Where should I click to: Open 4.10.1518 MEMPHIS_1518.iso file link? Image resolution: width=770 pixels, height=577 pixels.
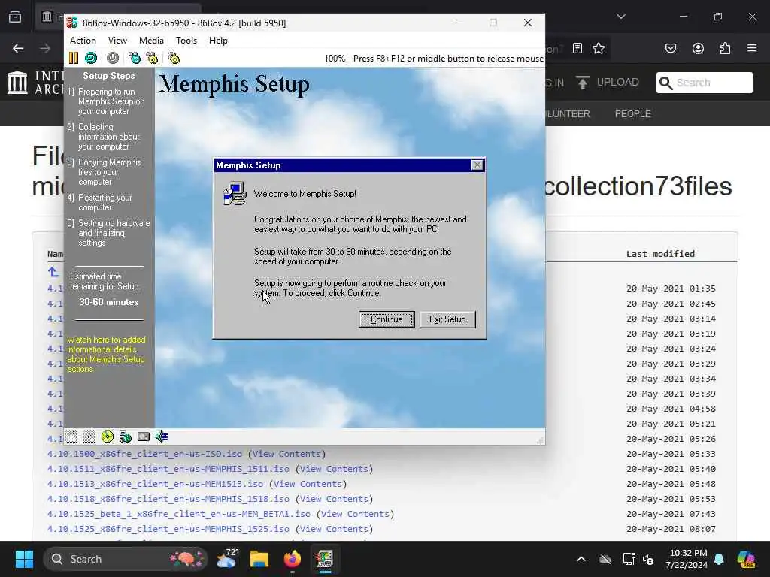click(168, 499)
